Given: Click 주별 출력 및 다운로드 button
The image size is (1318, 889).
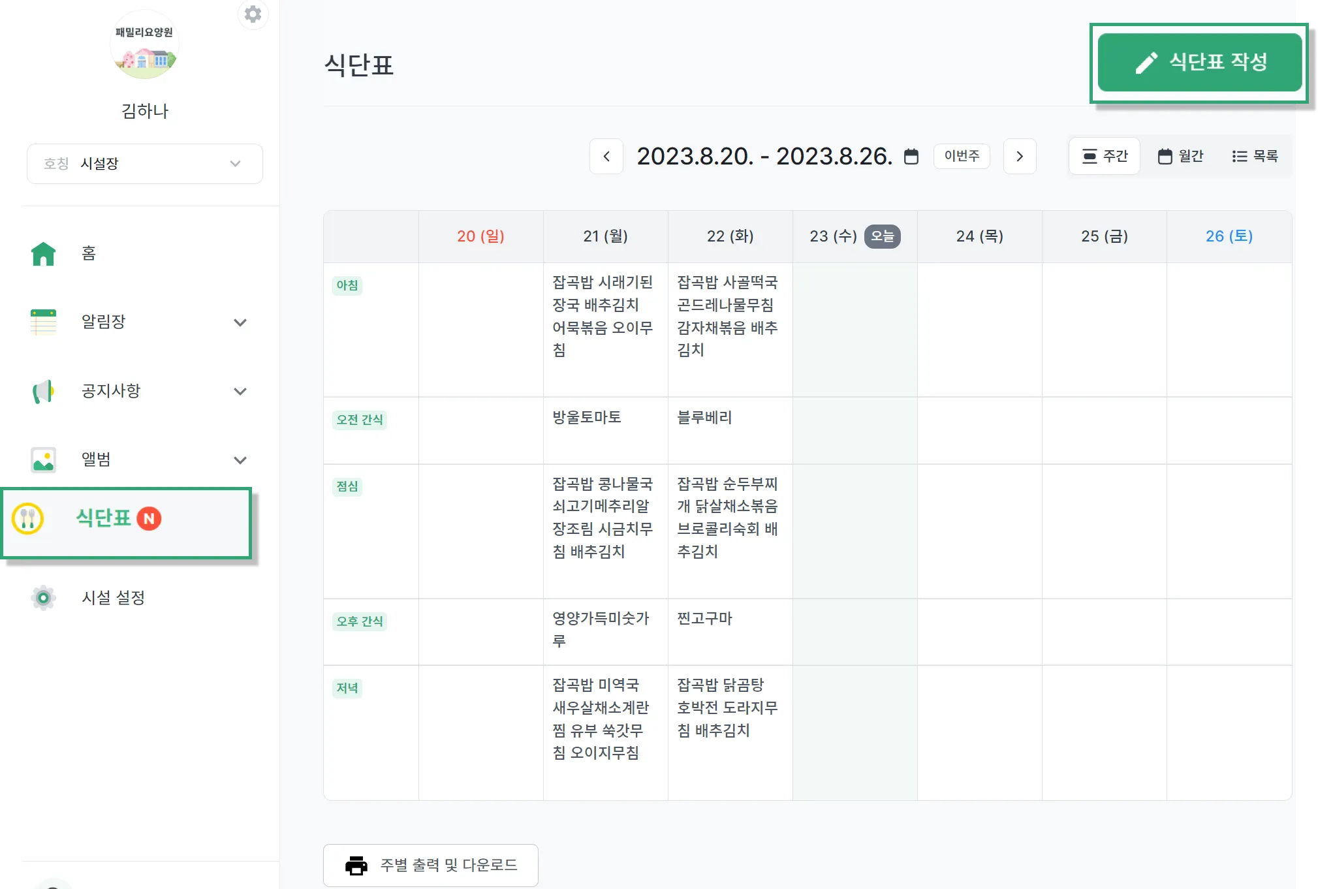Looking at the screenshot, I should 431,866.
